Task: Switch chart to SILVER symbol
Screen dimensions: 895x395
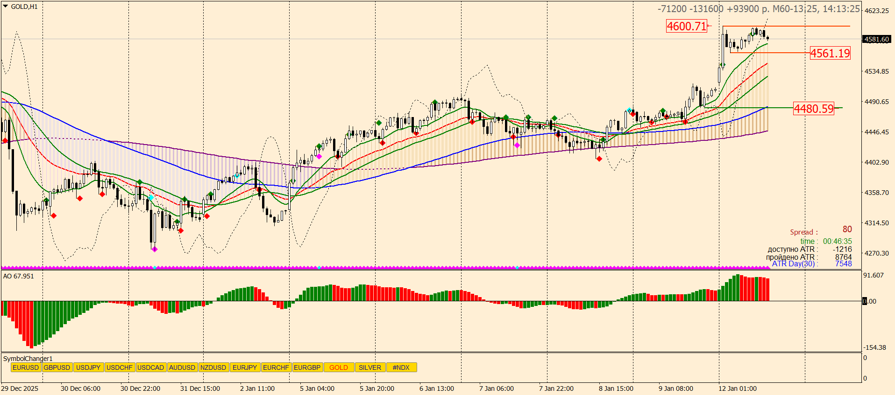Action: click(x=370, y=367)
